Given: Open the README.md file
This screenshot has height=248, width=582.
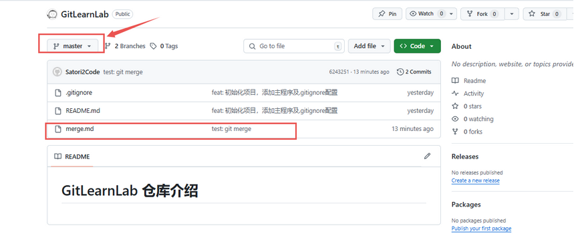Looking at the screenshot, I should tap(83, 111).
